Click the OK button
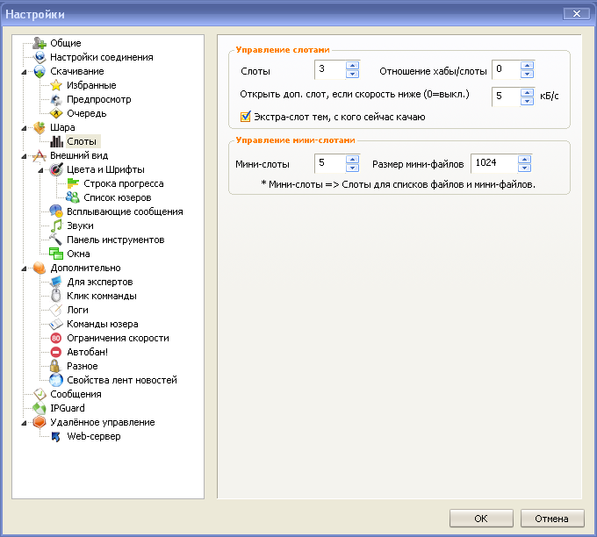The width and height of the screenshot is (597, 537). (481, 519)
